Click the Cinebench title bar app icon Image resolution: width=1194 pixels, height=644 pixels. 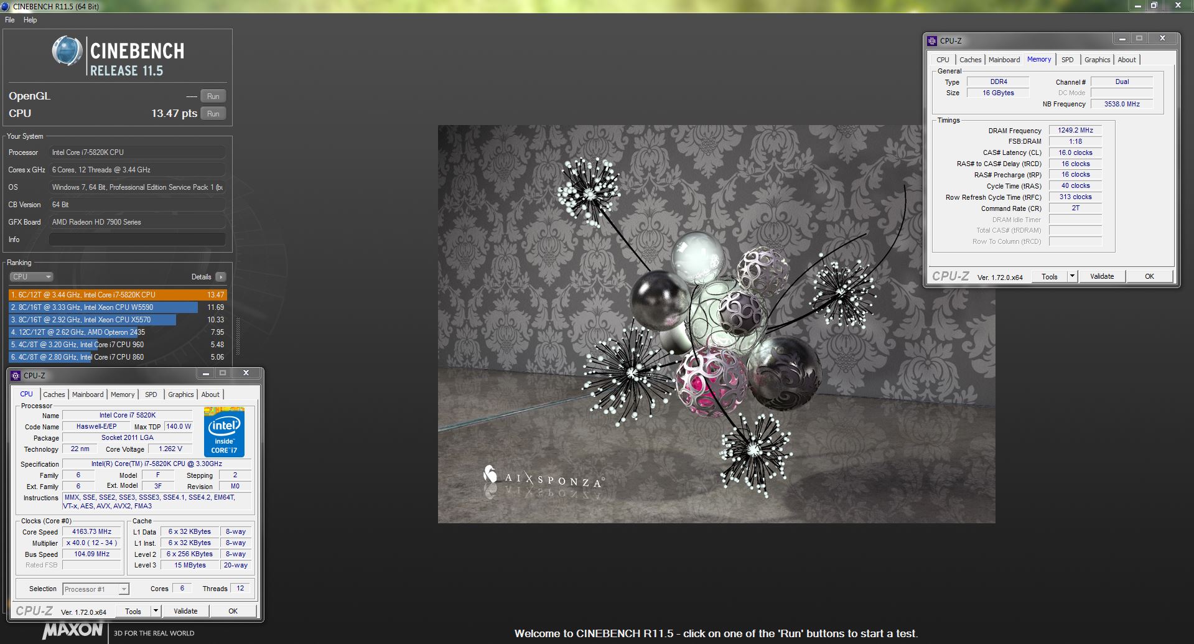click(6, 6)
